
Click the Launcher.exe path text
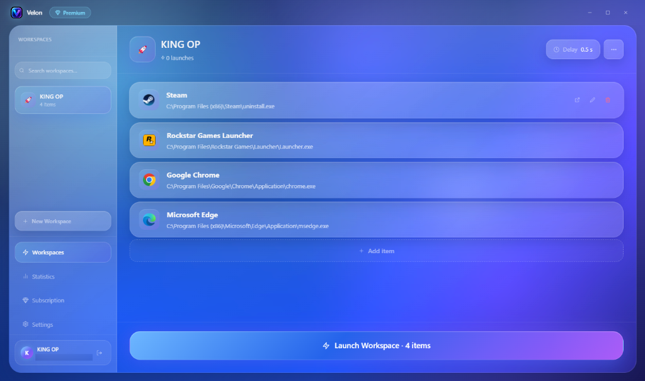point(240,147)
